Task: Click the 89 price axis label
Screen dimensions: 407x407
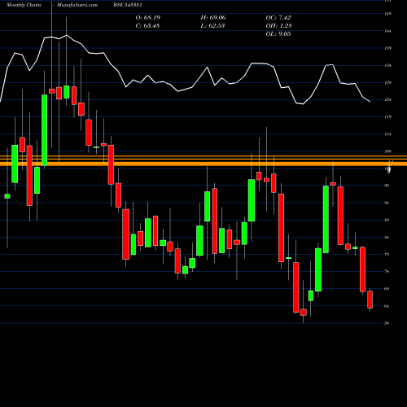Action: (x=387, y=220)
